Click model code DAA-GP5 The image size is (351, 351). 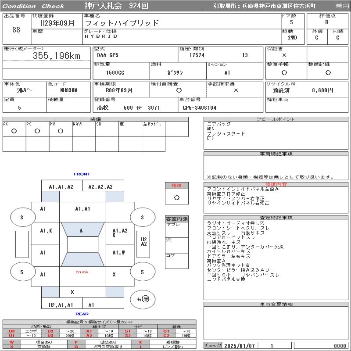(x=107, y=55)
